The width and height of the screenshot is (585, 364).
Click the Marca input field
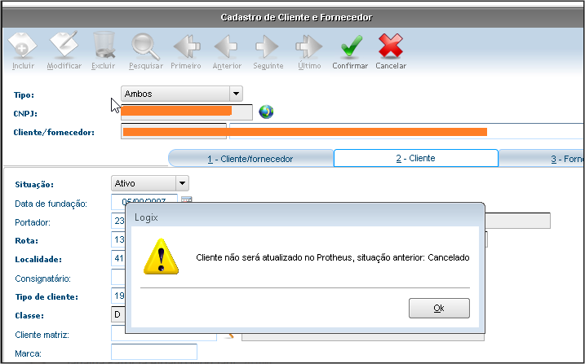[x=154, y=352]
